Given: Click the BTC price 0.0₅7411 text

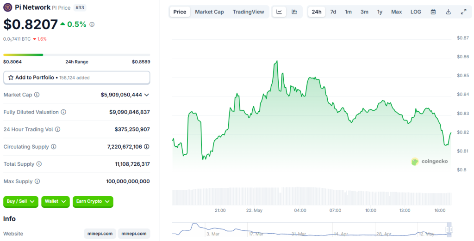Looking at the screenshot, I should coord(17,39).
